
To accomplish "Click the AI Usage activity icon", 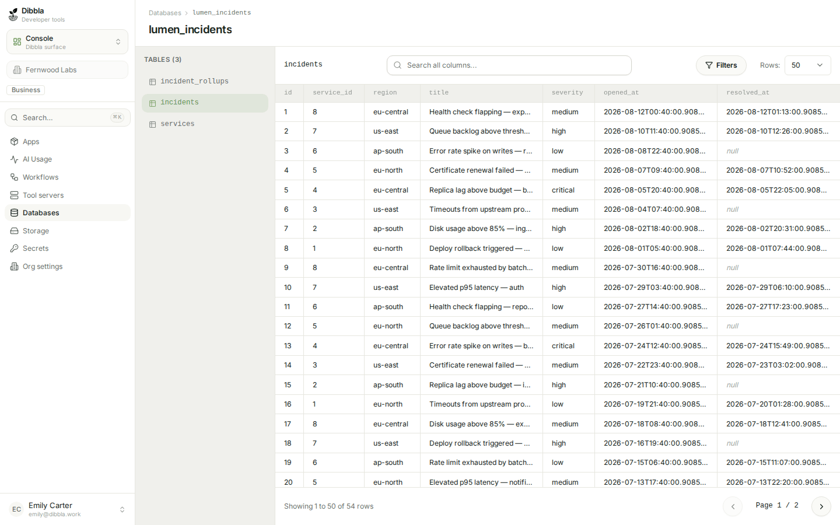I will [15, 159].
